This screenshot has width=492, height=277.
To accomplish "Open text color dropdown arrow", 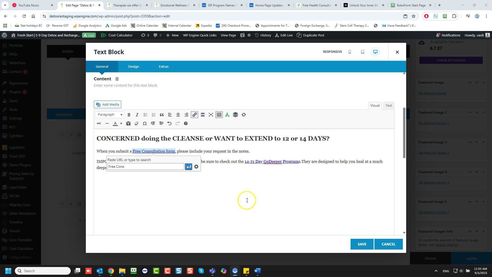I will [121, 124].
